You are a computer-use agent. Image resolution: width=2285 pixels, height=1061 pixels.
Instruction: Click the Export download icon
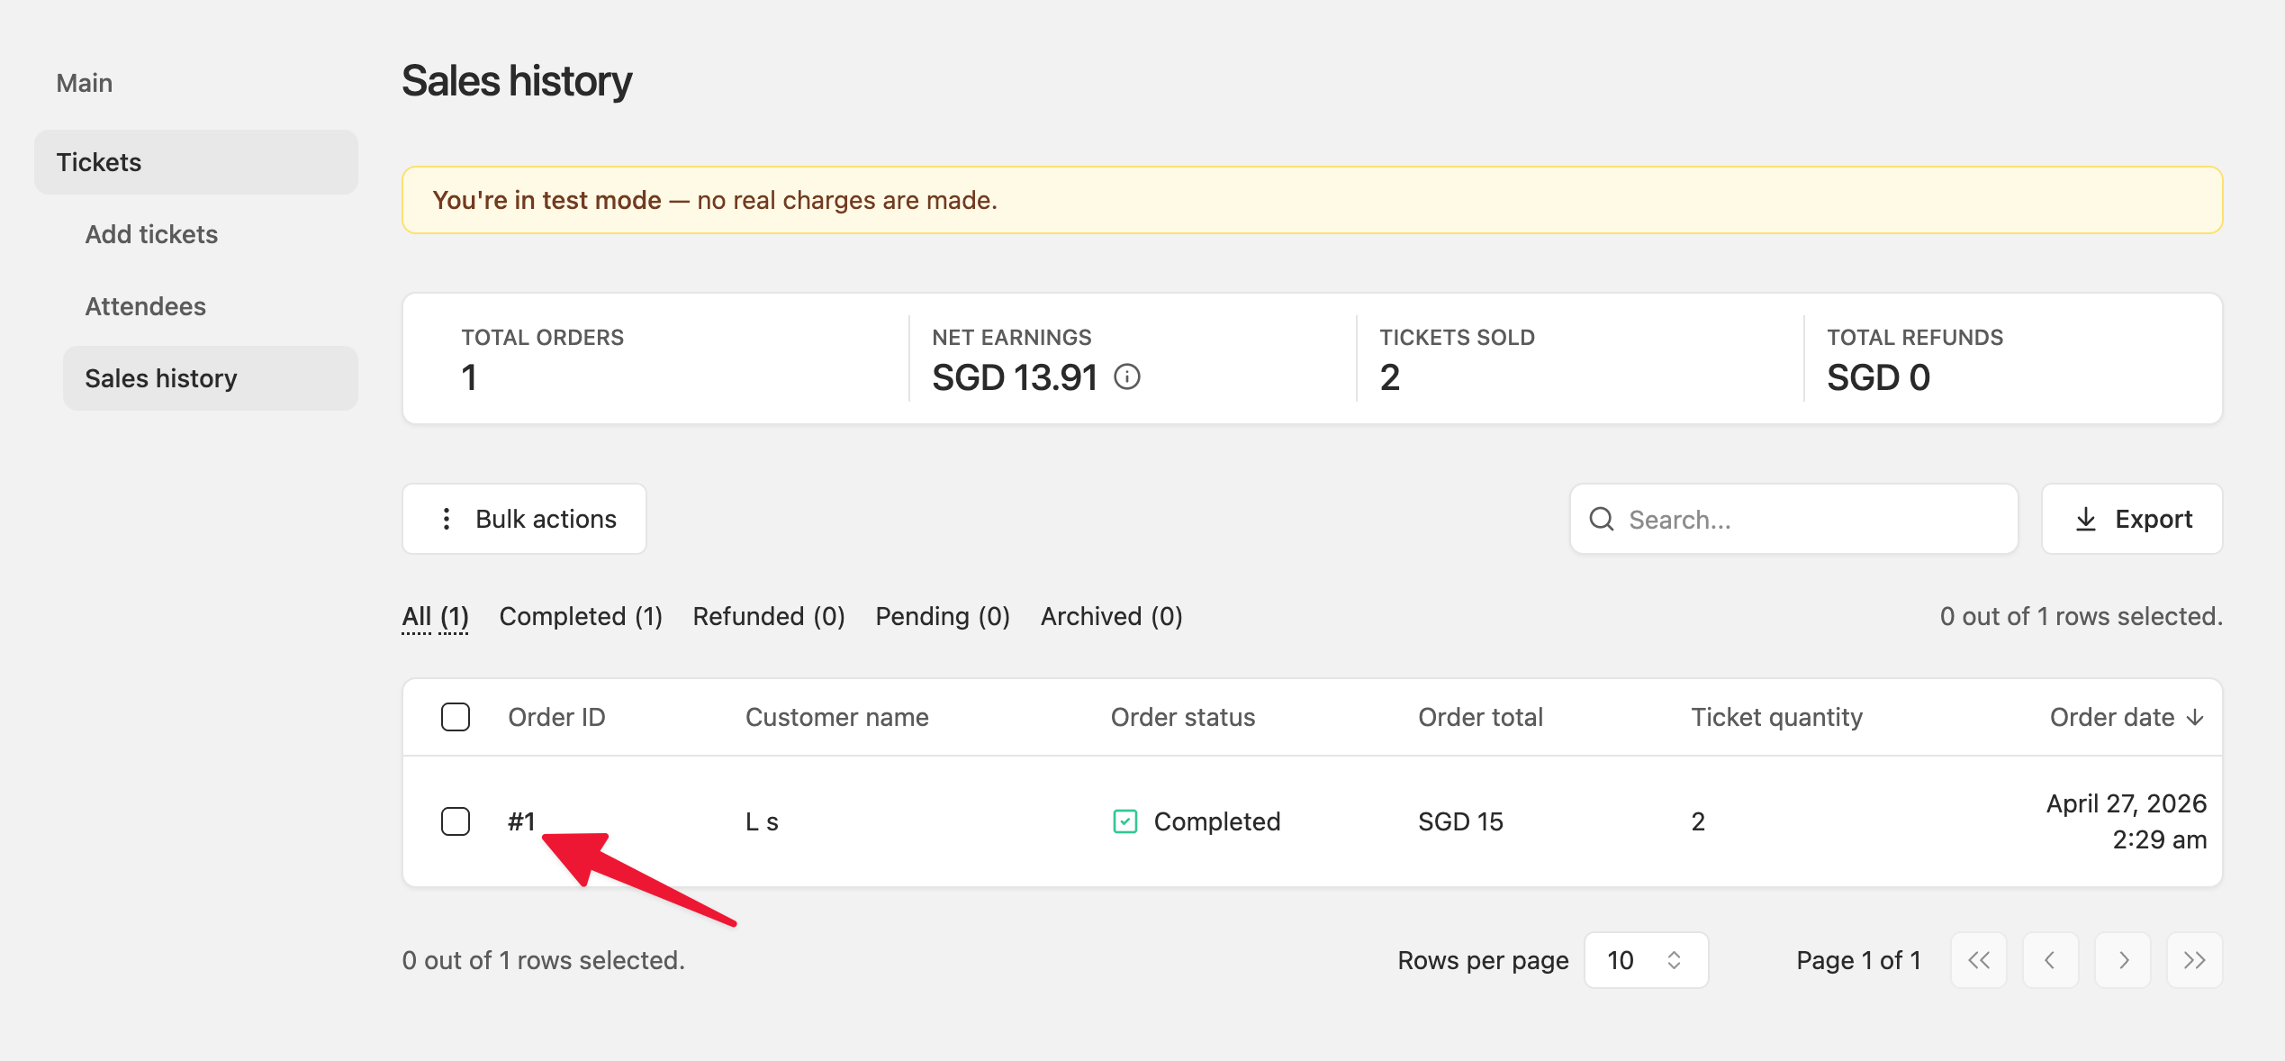click(2086, 519)
